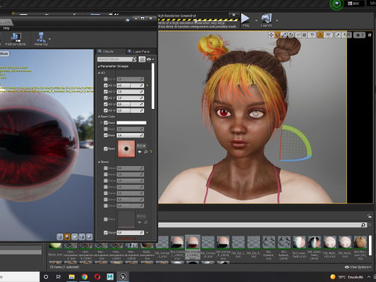The width and height of the screenshot is (376, 282).
Task: Open the Help menu in material editor
Action: 6,28
